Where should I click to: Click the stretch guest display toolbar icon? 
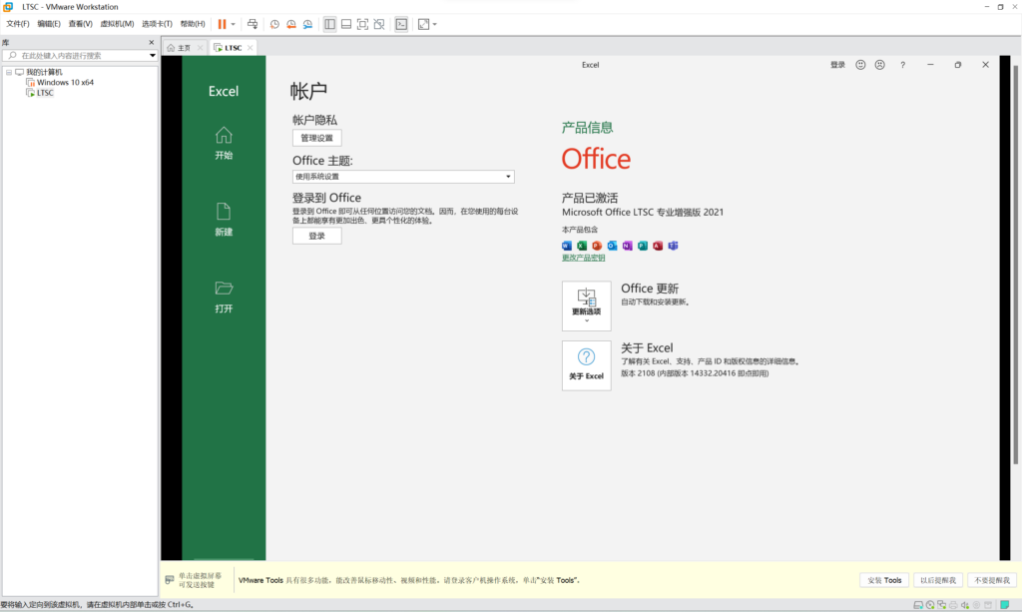423,24
